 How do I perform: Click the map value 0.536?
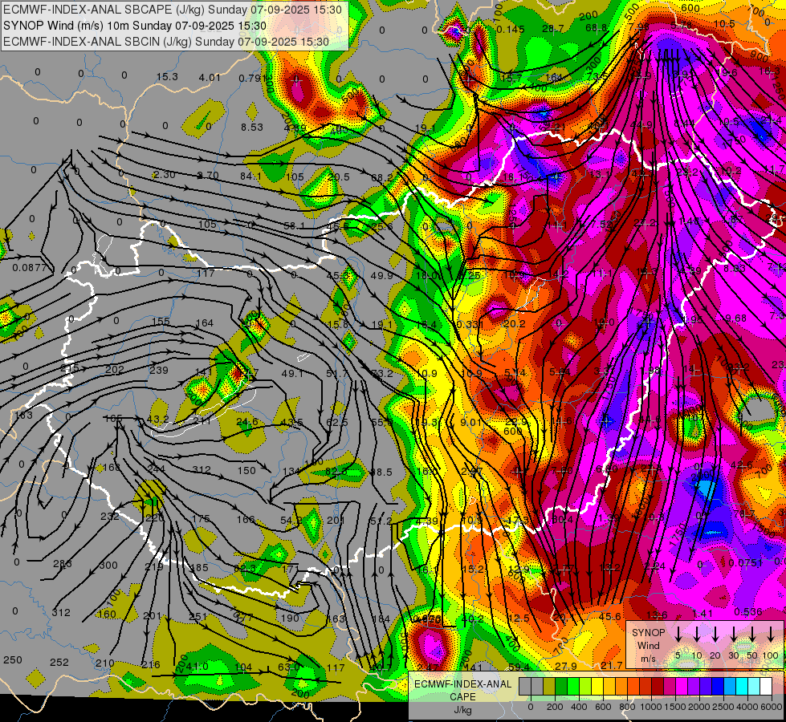[x=748, y=612]
